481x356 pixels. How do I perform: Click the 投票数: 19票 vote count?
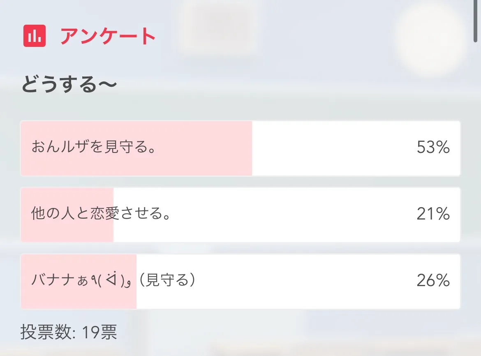tap(69, 332)
